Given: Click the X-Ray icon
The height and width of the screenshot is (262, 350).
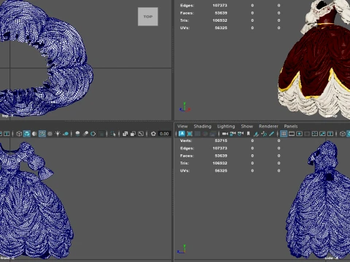Looking at the screenshot, I should [125, 134].
